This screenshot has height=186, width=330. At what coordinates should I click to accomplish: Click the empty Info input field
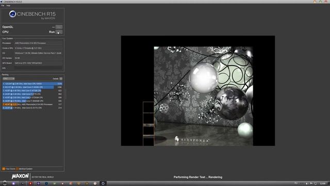(x=38, y=68)
